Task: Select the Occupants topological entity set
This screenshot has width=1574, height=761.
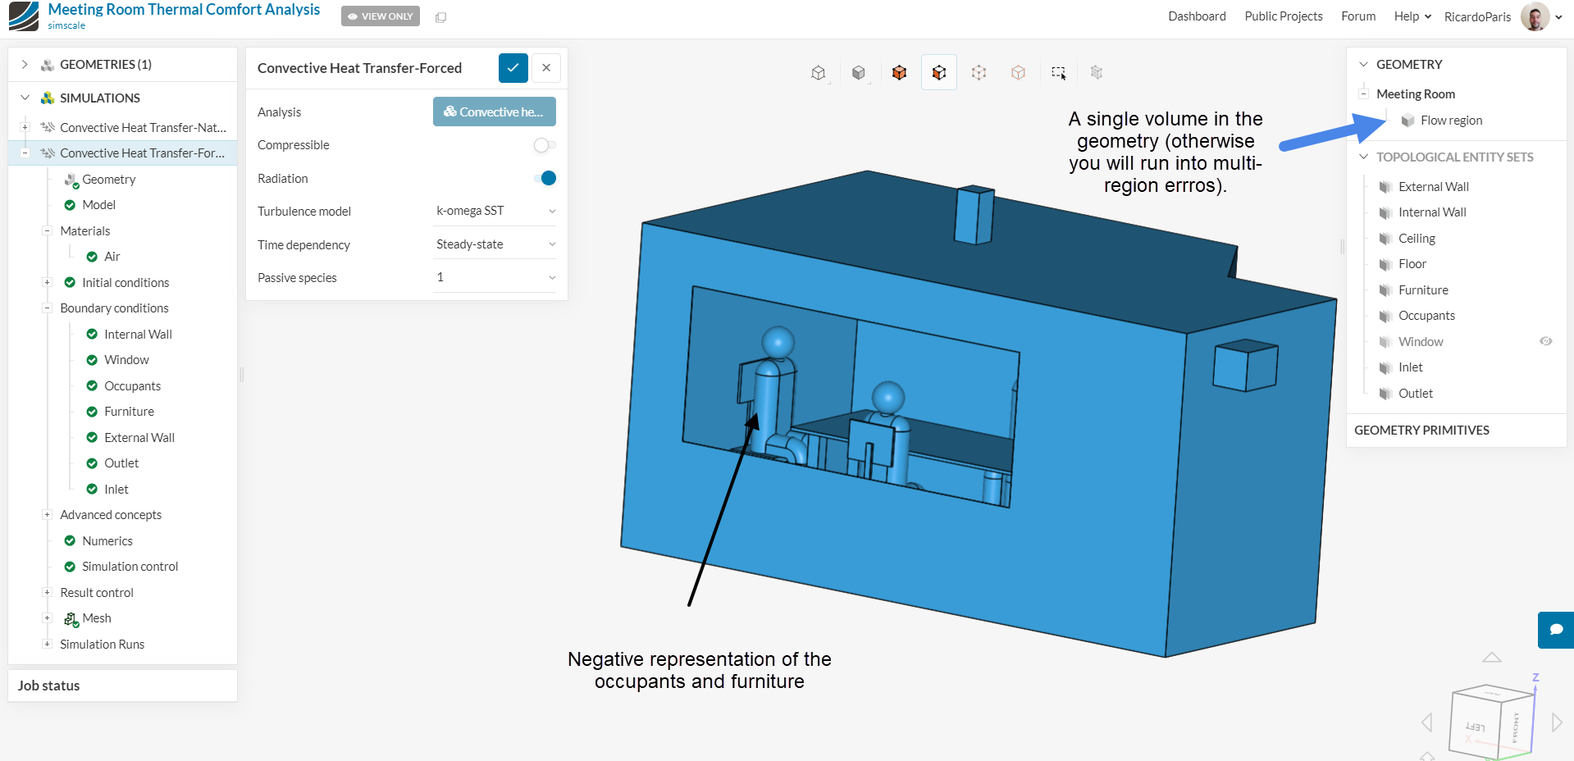Action: tap(1426, 316)
